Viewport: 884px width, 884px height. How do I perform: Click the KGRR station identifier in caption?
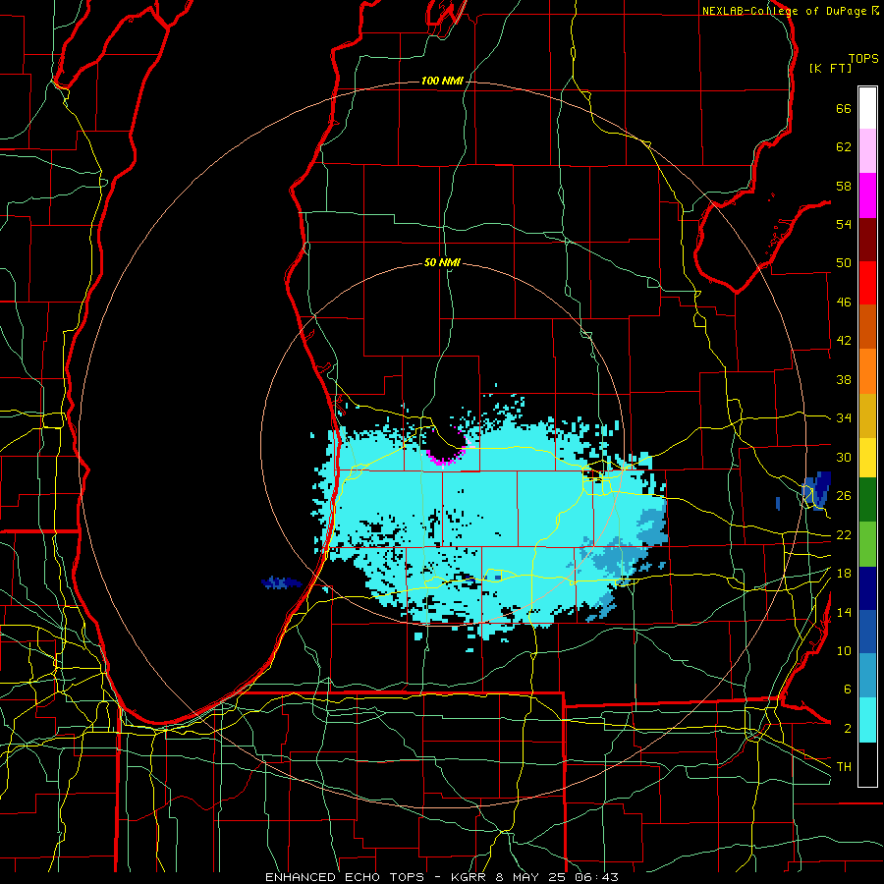[x=470, y=877]
